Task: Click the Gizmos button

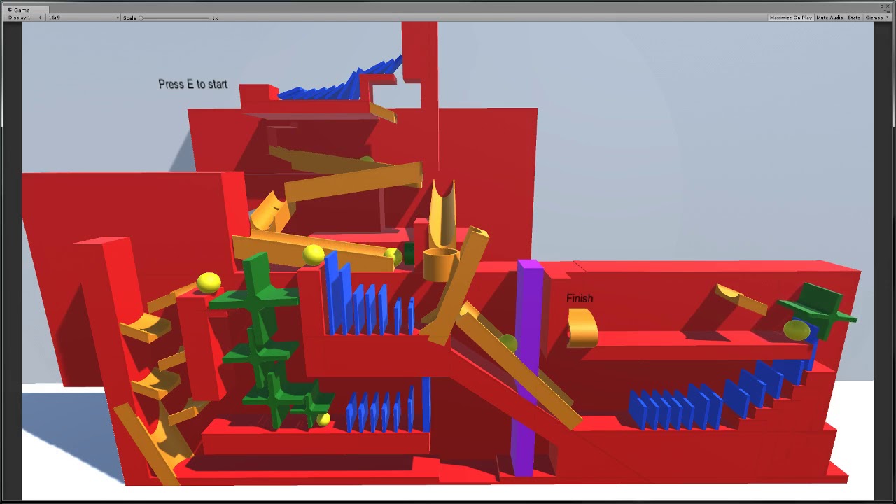Action: click(874, 17)
